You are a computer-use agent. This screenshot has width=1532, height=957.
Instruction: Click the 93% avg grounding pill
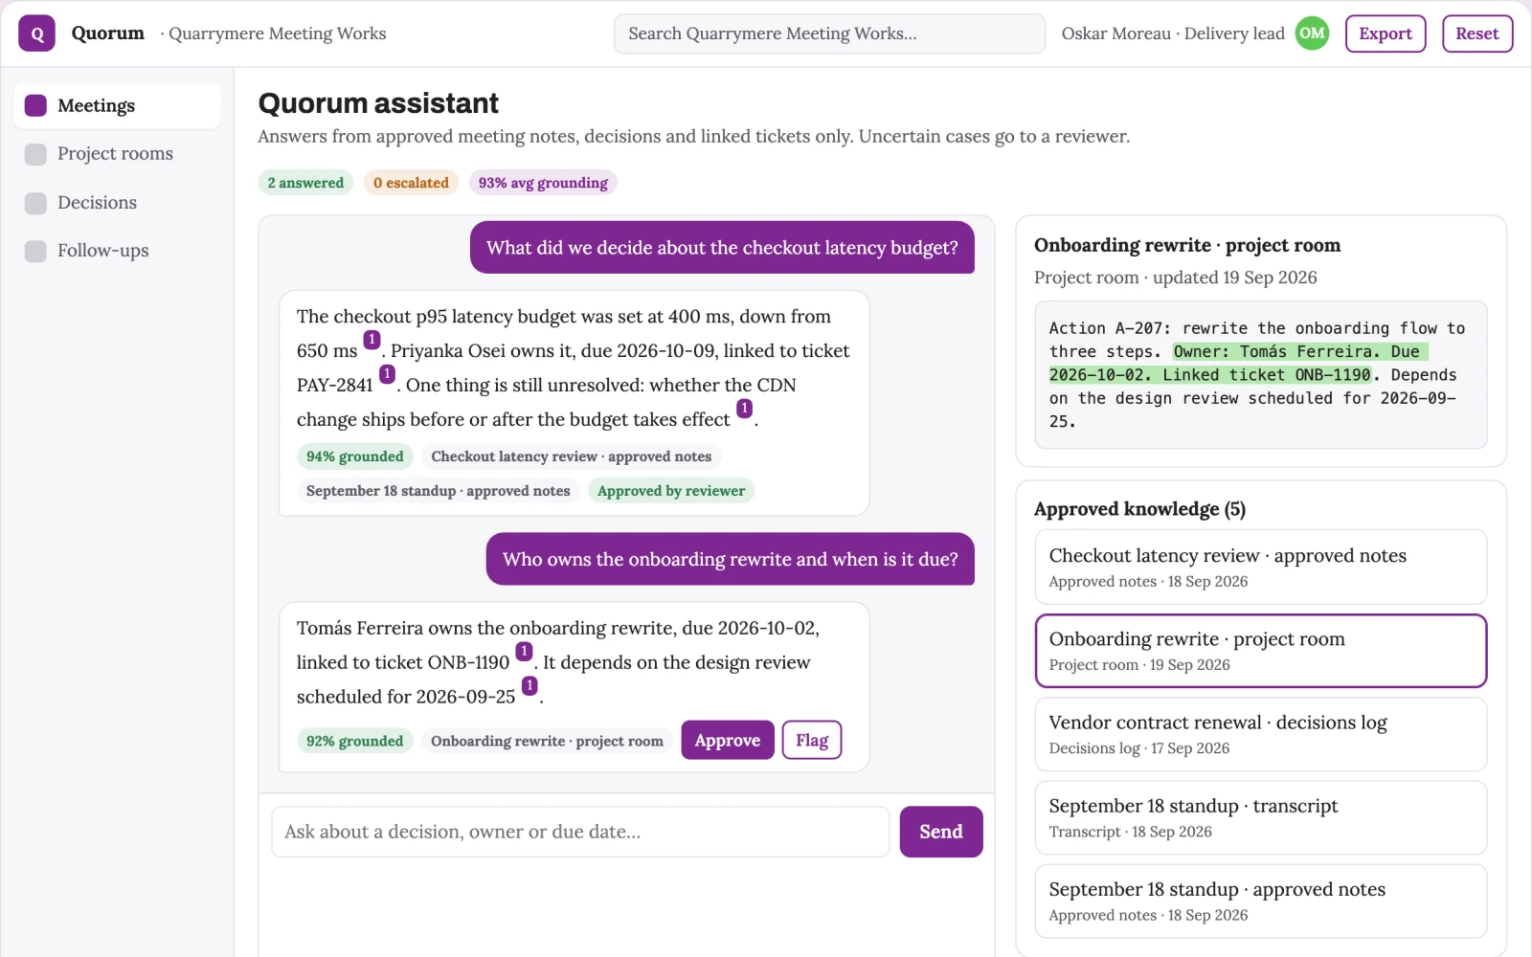[543, 183]
